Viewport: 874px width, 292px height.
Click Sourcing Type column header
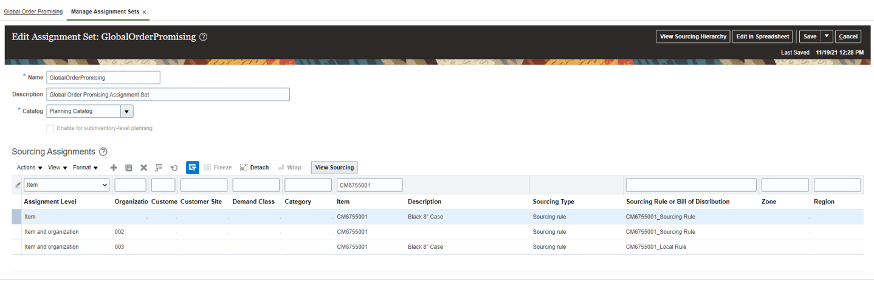pos(553,202)
